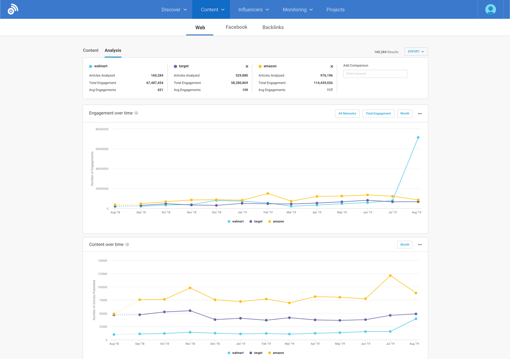Toggle the amazon series in the Engagement legend
The width and height of the screenshot is (510, 359).
coord(276,221)
